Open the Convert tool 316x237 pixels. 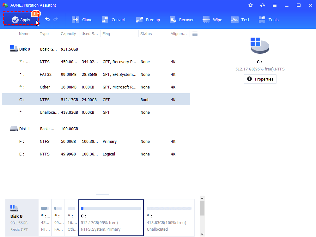[114, 20]
